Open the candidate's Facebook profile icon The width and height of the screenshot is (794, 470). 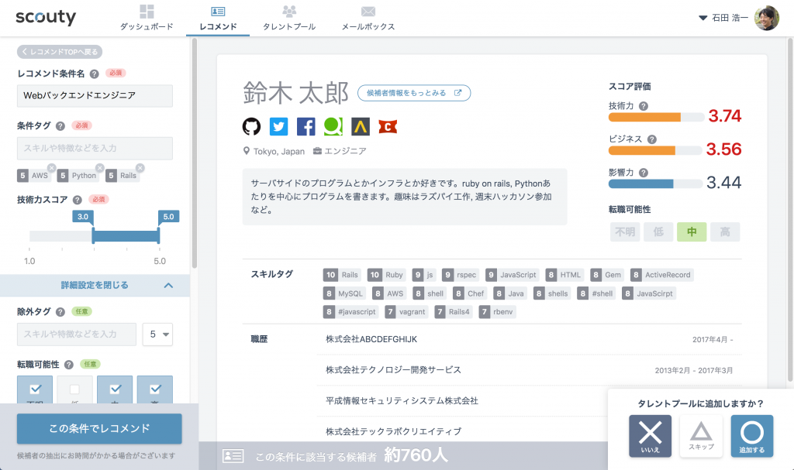pos(306,126)
